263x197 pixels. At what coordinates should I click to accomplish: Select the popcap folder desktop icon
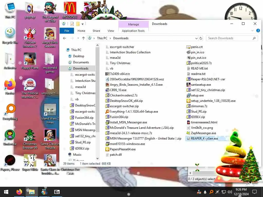pyautogui.click(x=30, y=10)
